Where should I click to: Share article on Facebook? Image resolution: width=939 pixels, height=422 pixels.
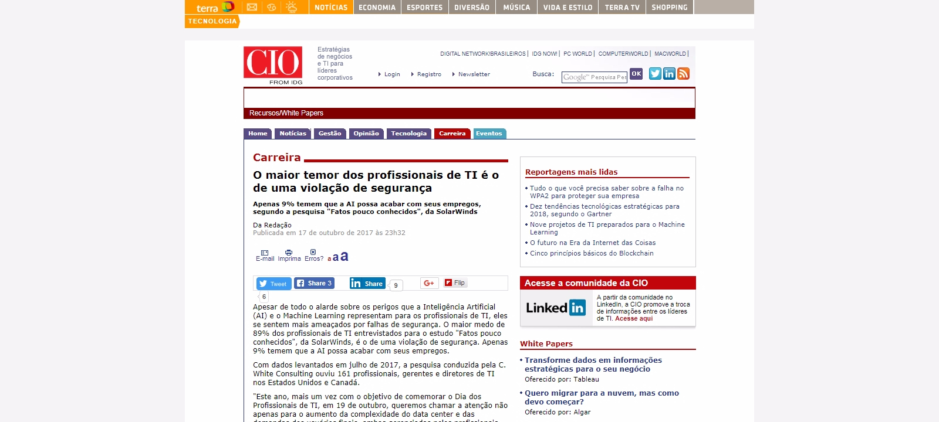coord(314,283)
